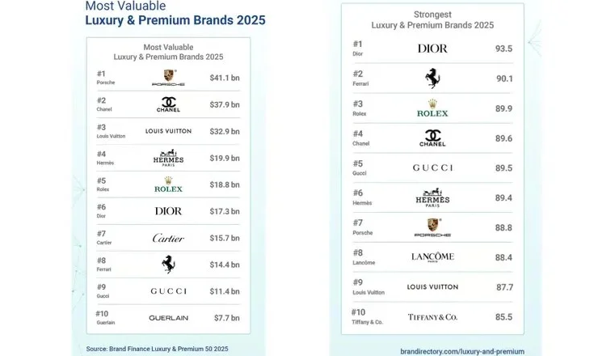Select the Hermès Paris logo ranked #4

(168, 158)
